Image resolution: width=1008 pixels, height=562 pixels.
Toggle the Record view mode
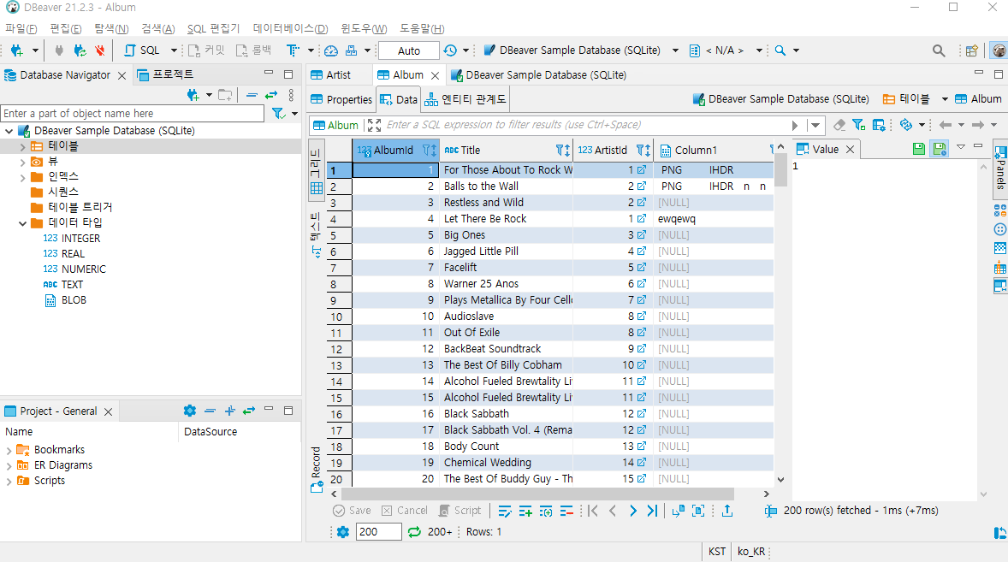(x=317, y=470)
